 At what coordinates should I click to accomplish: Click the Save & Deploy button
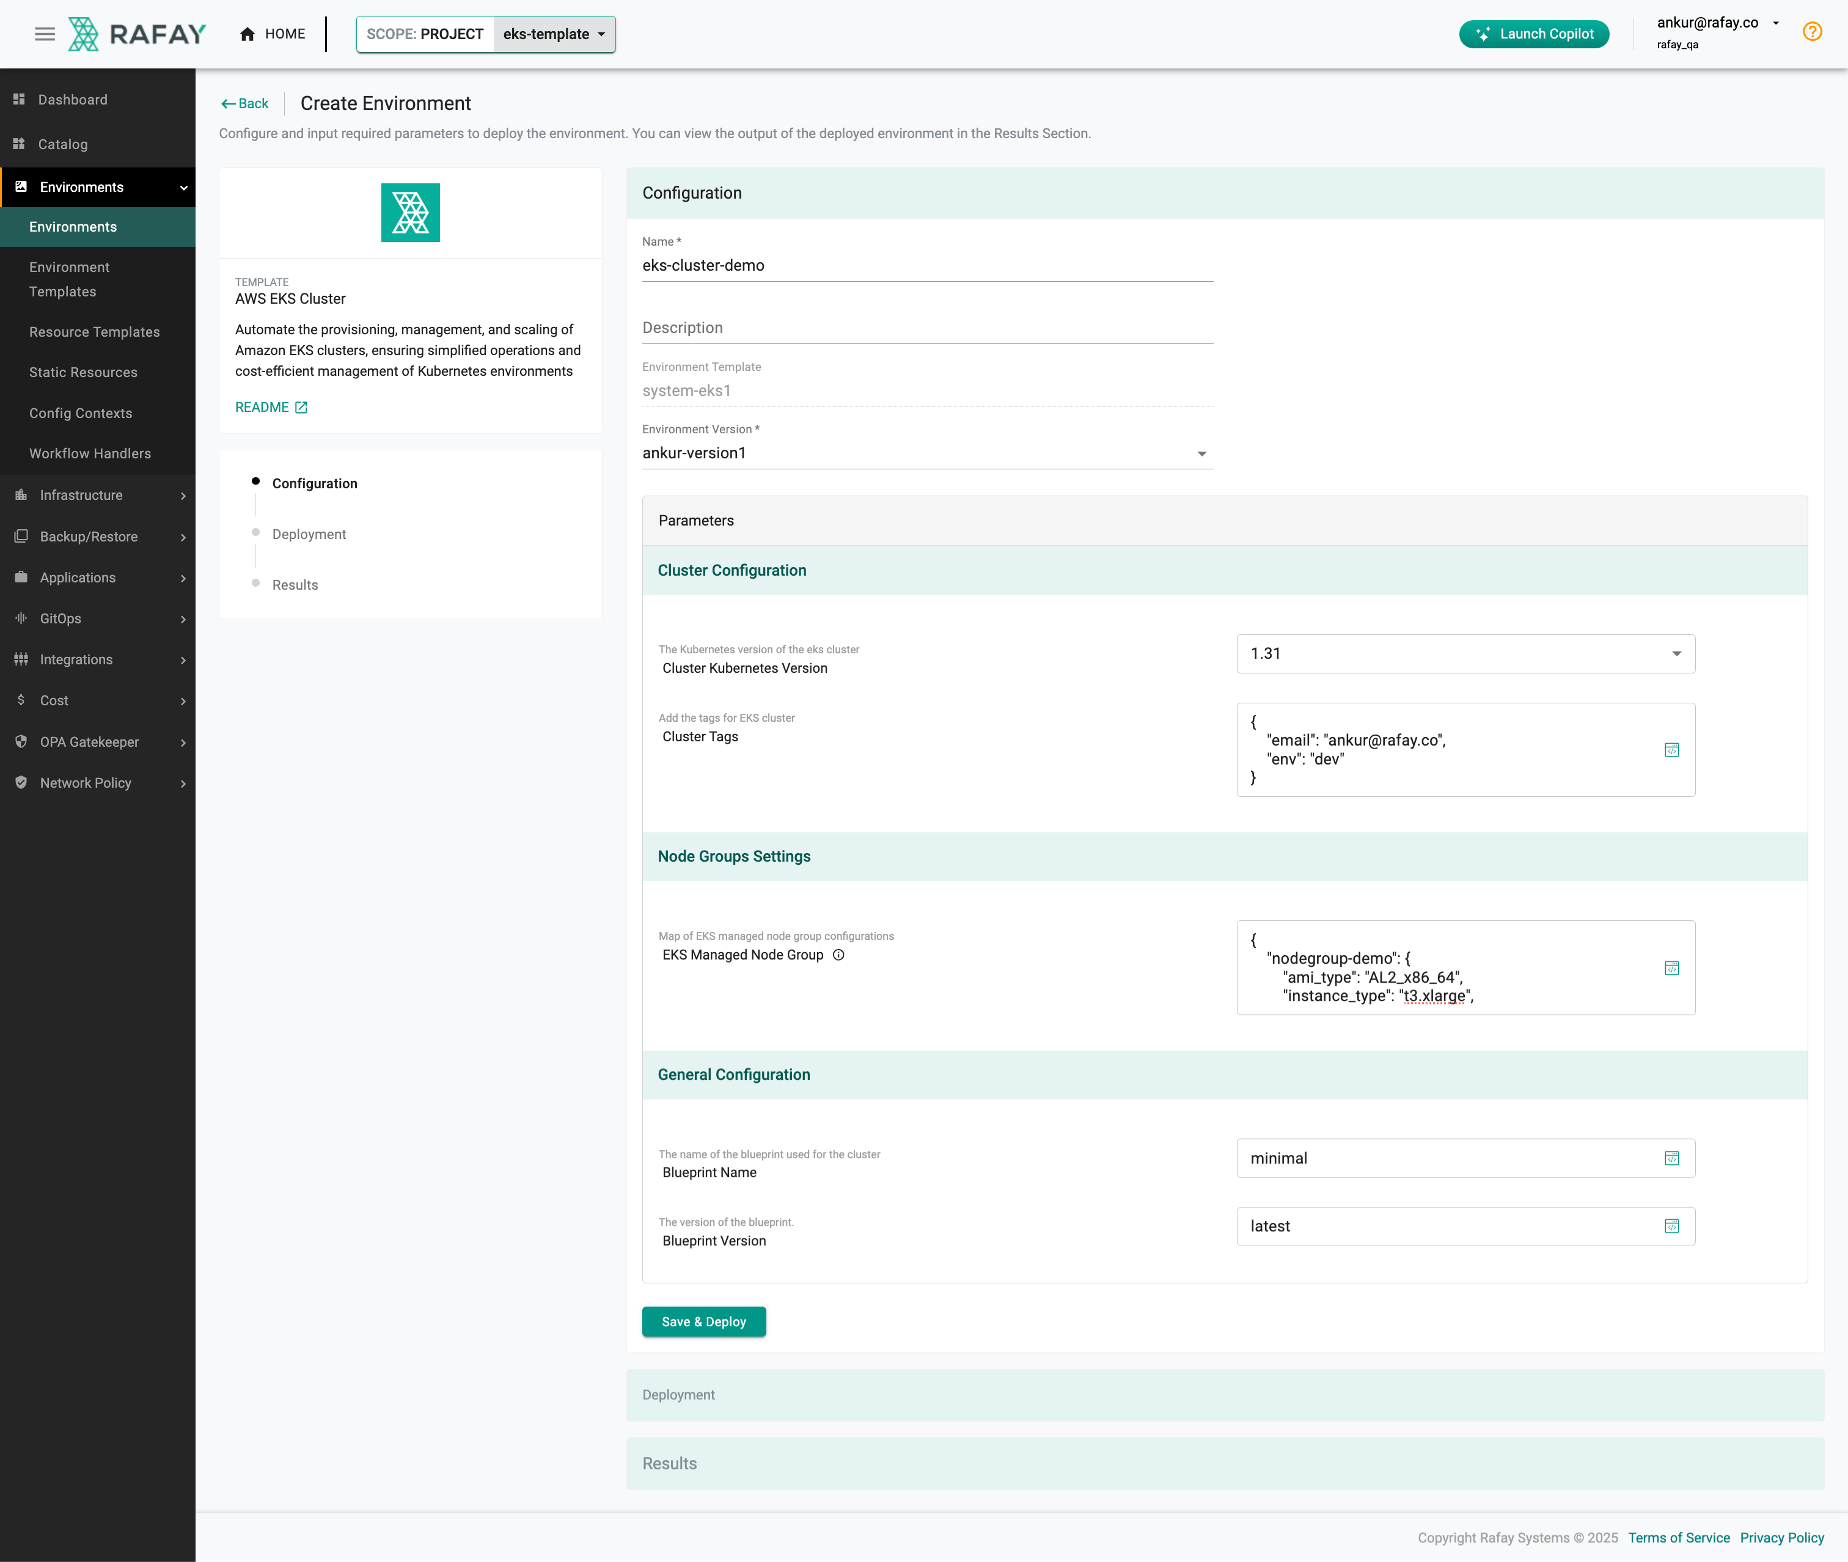(x=704, y=1321)
